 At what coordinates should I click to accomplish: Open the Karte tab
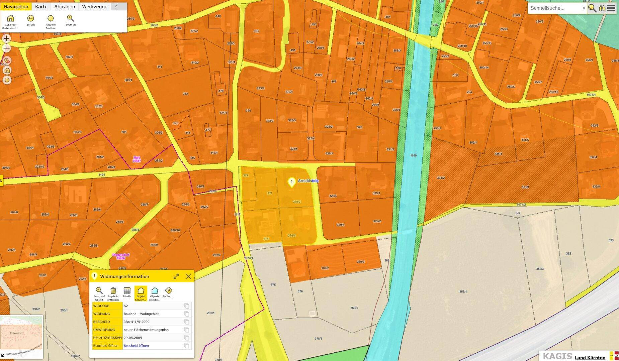(x=41, y=7)
